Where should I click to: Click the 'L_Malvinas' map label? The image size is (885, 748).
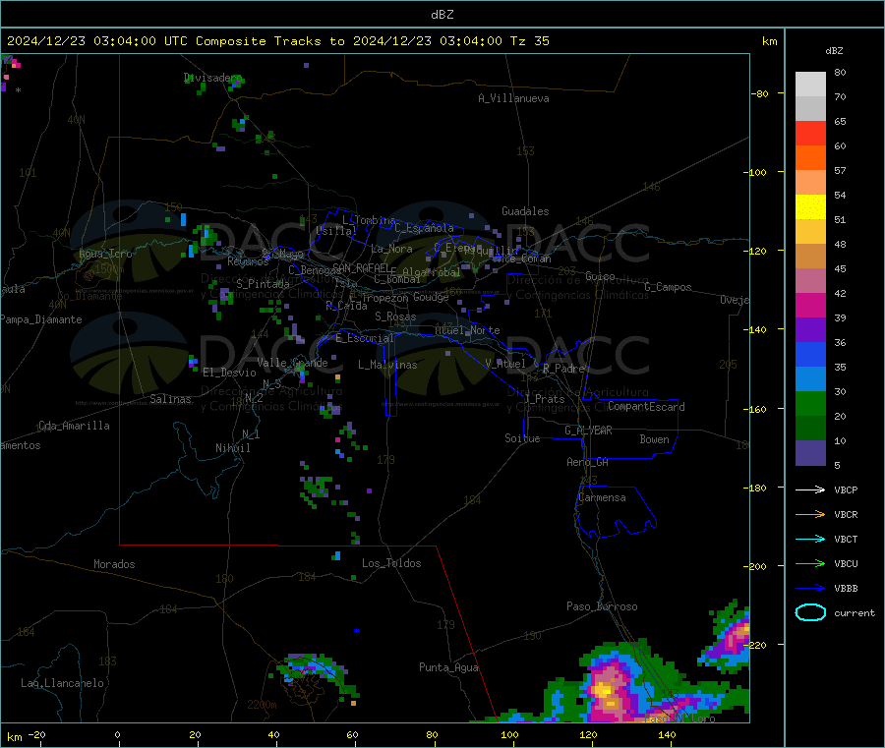point(387,365)
